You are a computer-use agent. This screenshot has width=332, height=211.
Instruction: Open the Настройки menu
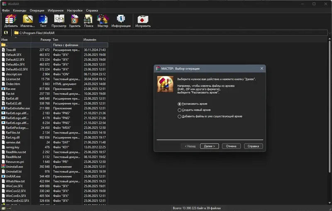point(75,10)
